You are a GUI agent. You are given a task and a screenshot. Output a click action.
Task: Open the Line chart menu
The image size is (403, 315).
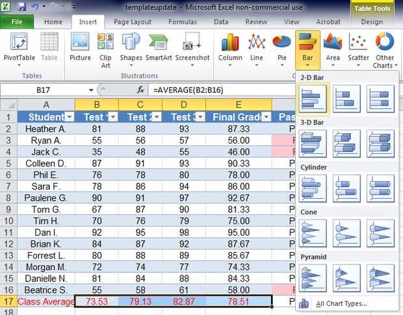pyautogui.click(x=257, y=49)
